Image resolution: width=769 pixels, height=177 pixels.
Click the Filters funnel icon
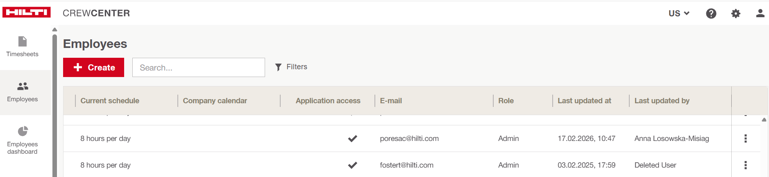tap(279, 67)
